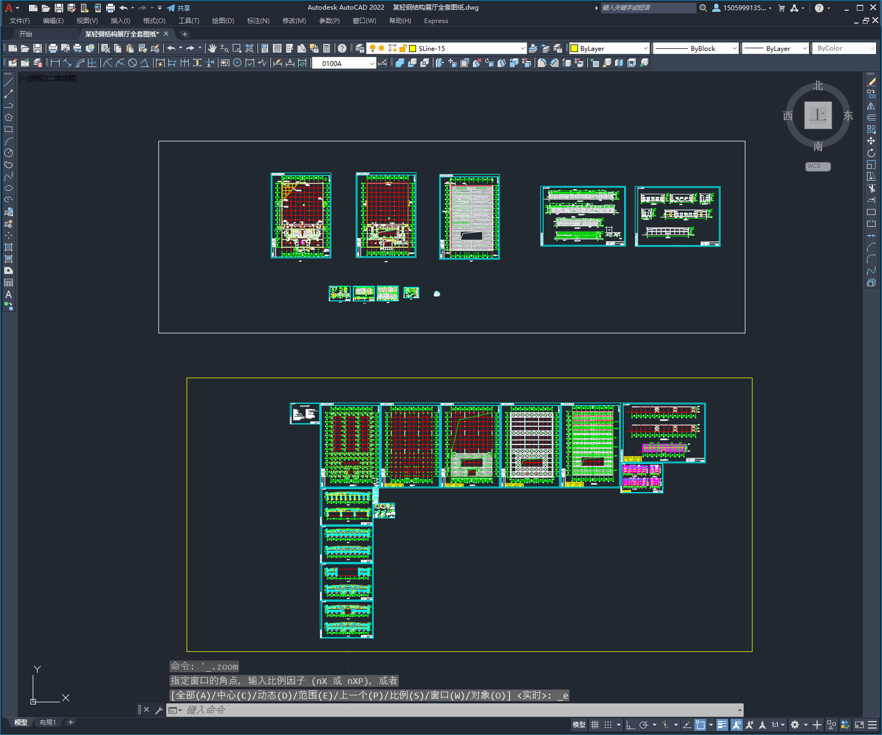Click the Quick Calculator icon
Screen dimensions: 882x735
point(327,48)
